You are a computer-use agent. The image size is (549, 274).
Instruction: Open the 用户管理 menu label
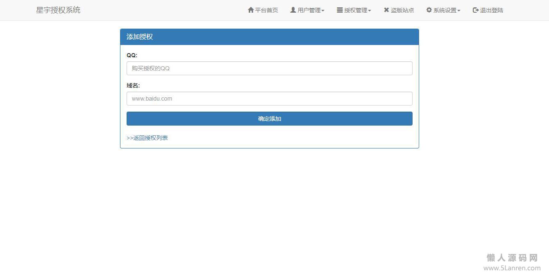[309, 10]
